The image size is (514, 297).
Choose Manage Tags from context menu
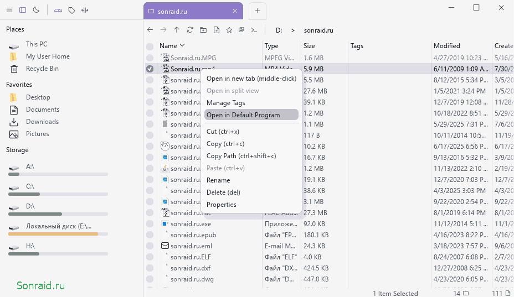[251, 103]
